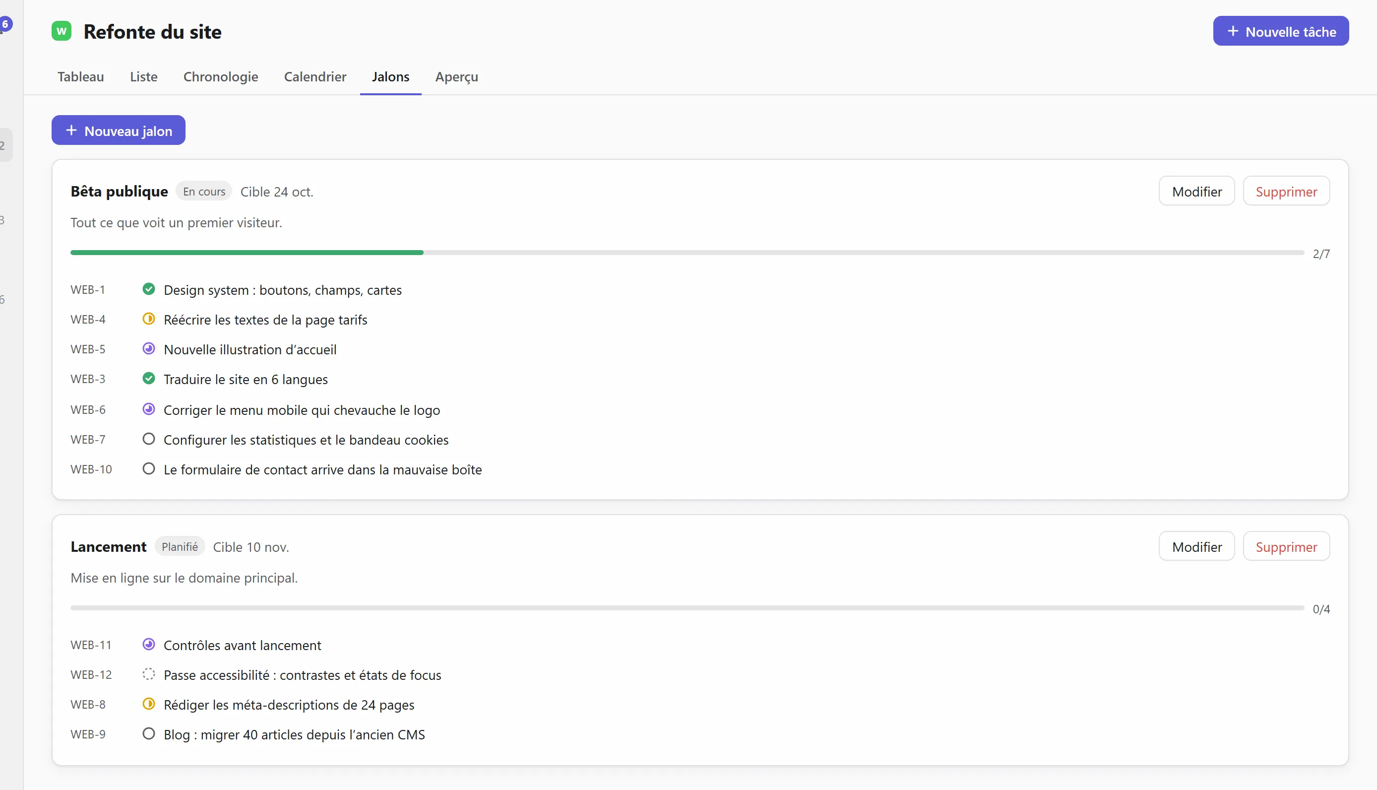The height and width of the screenshot is (790, 1377).
Task: Edit the Lancement milestone via Modifier
Action: [1197, 547]
